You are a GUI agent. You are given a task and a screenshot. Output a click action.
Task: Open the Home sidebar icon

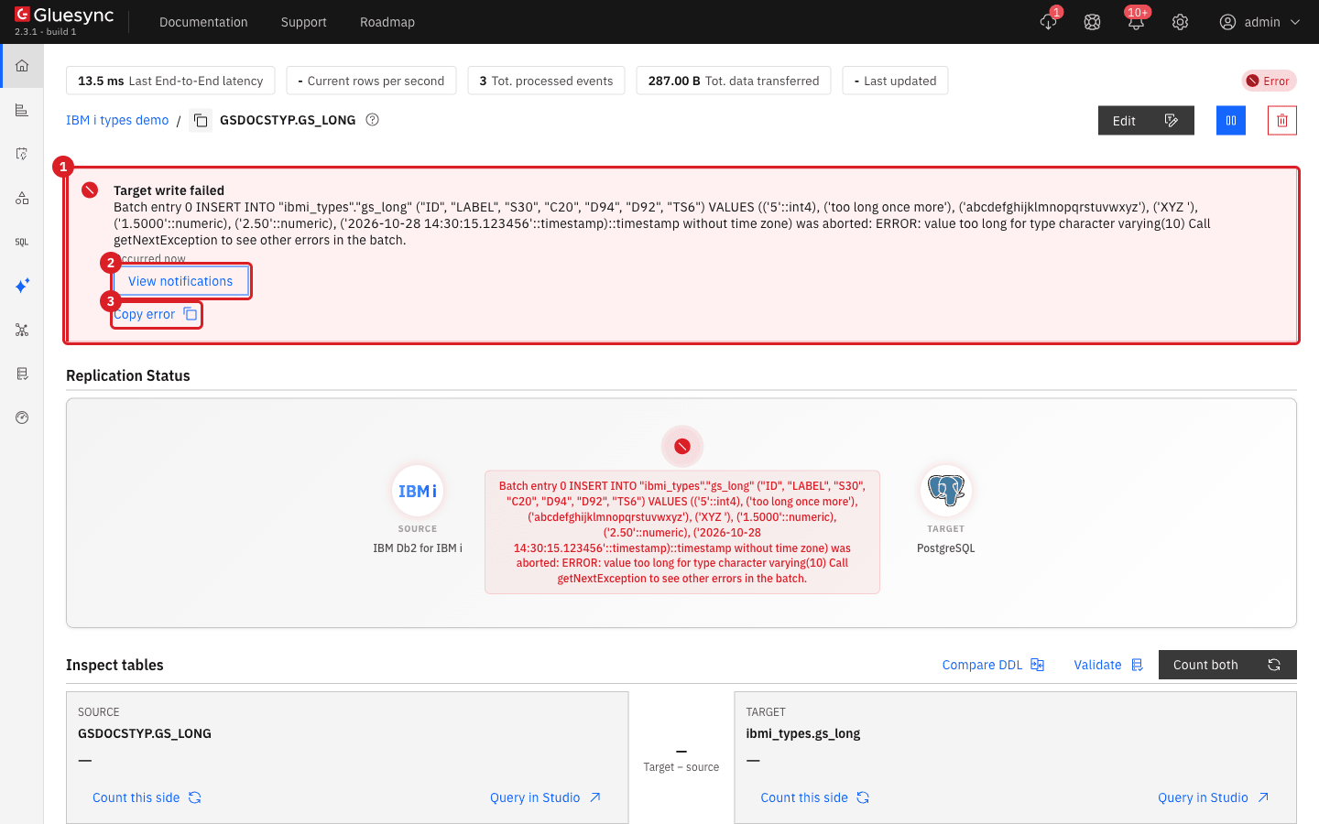click(x=22, y=66)
